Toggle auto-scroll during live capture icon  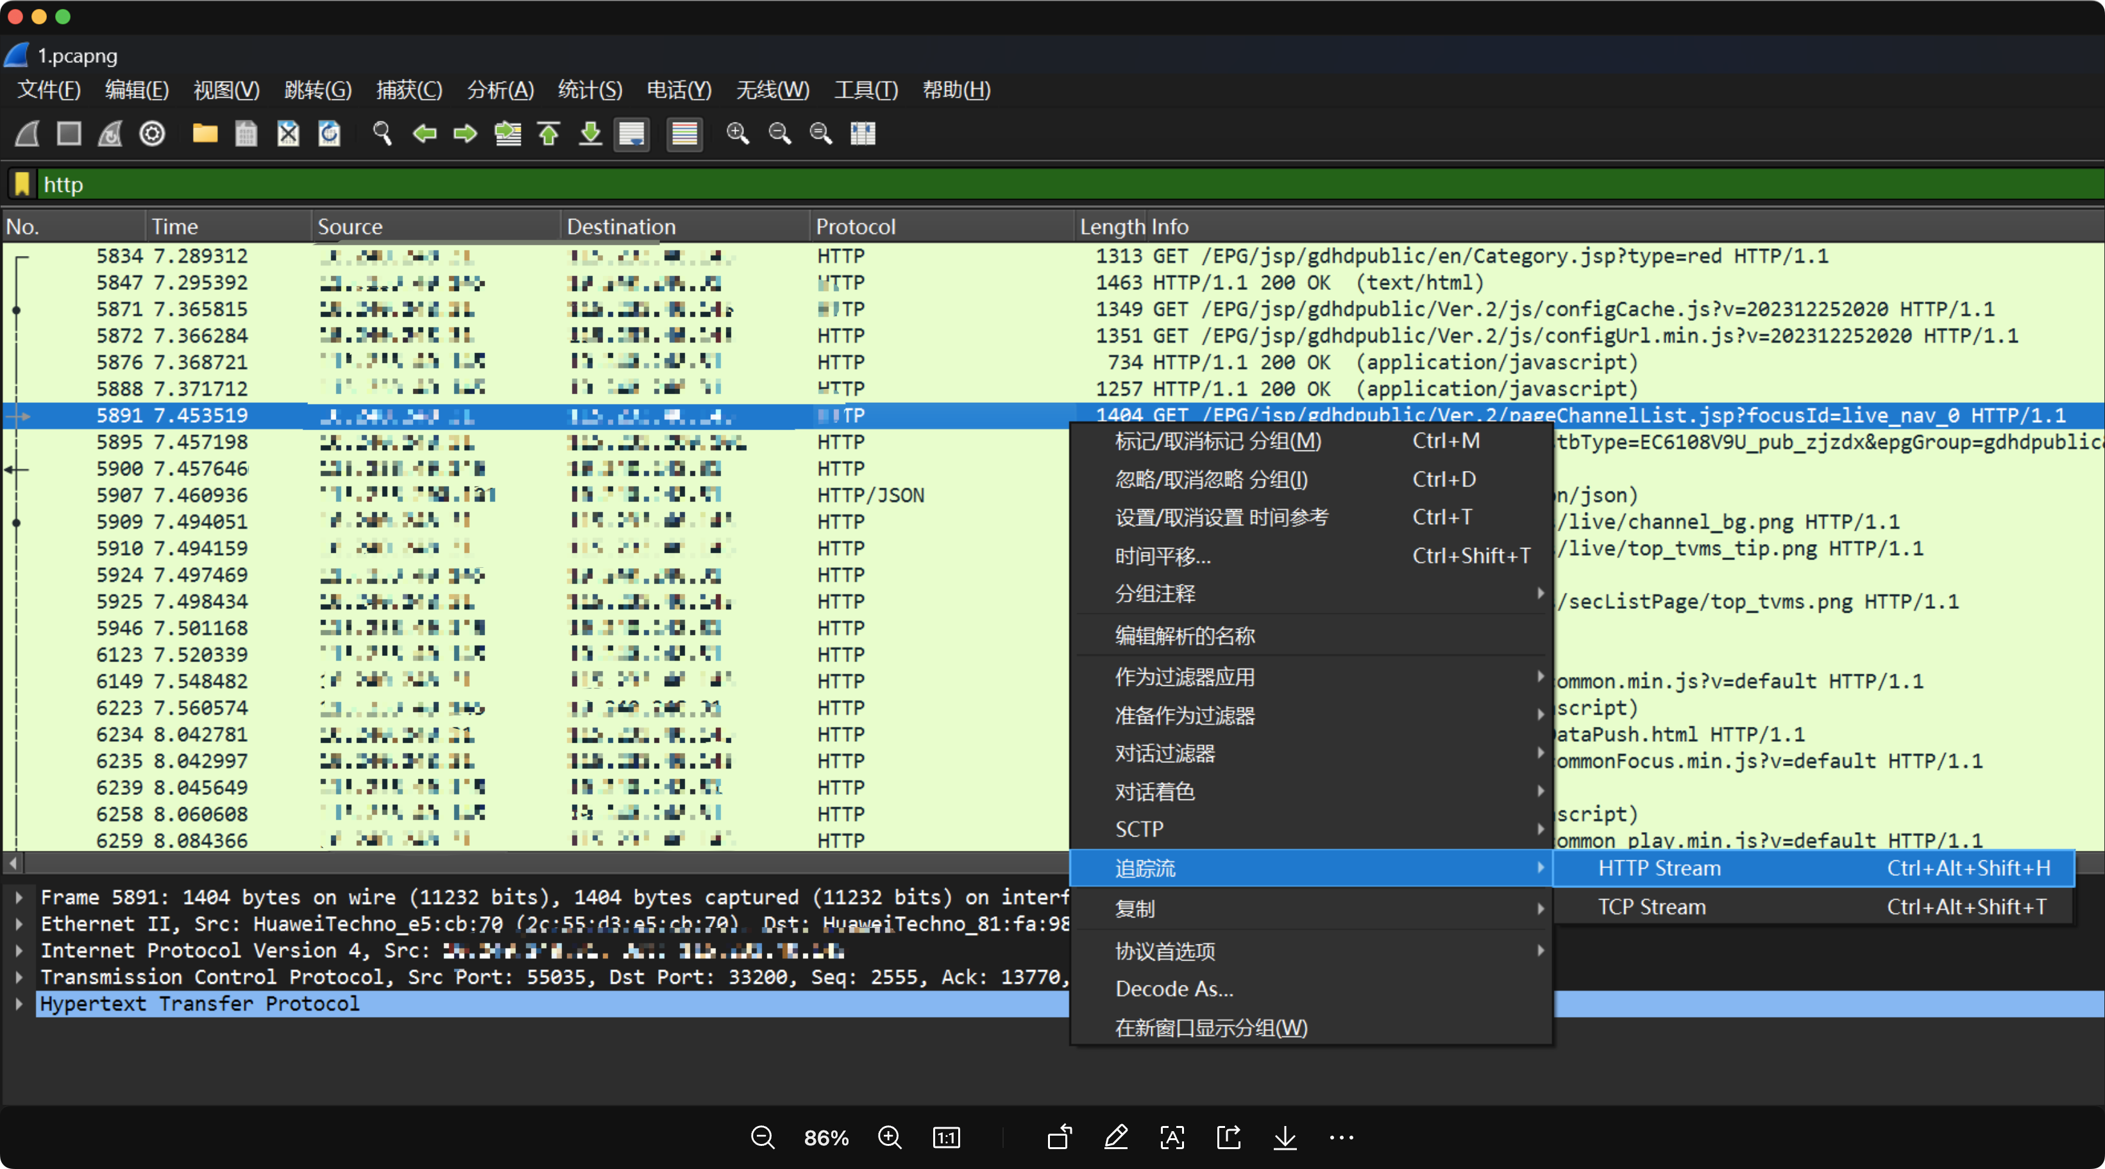(632, 133)
